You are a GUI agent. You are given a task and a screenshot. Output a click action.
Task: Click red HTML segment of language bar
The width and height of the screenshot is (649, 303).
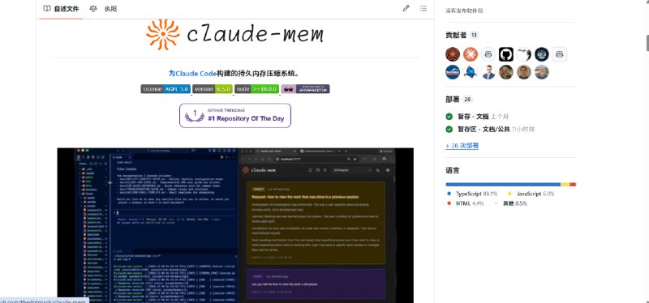[x=573, y=185]
